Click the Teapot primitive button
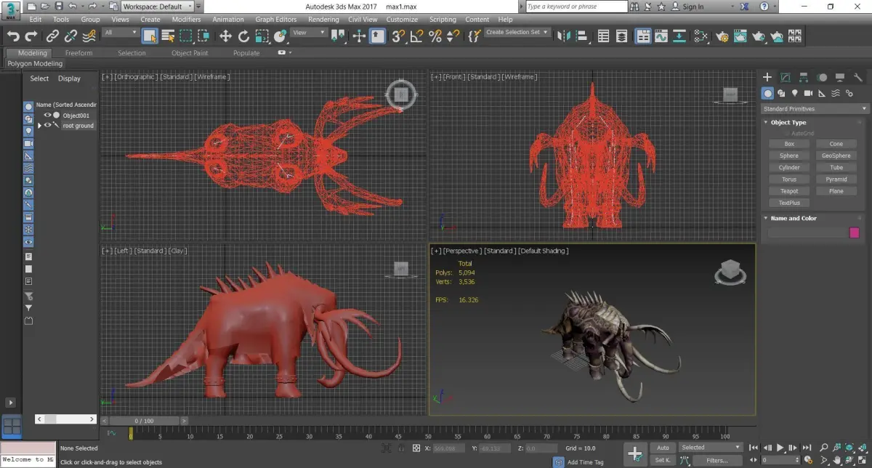The height and width of the screenshot is (468, 872). [x=788, y=191]
